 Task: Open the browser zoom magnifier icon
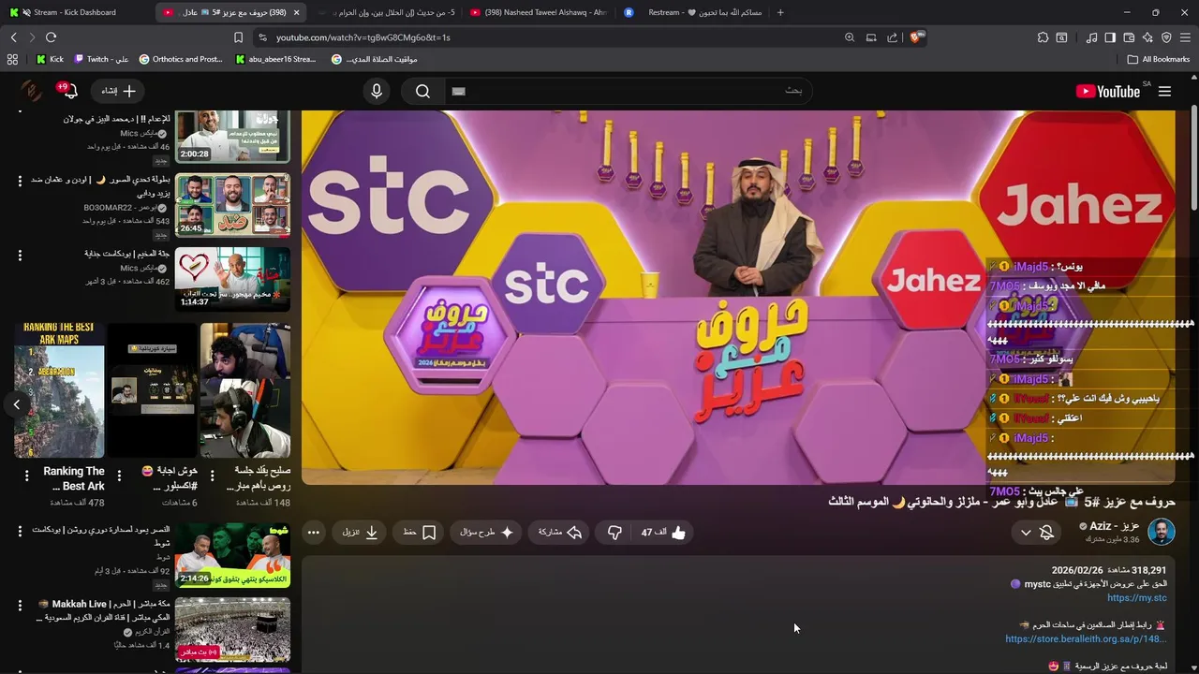850,37
